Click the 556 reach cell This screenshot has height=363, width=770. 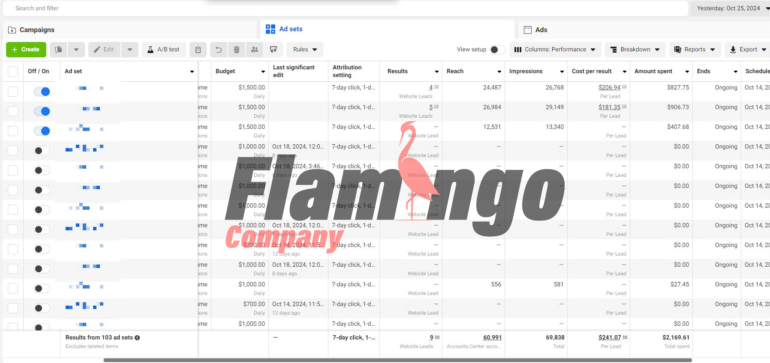point(496,284)
